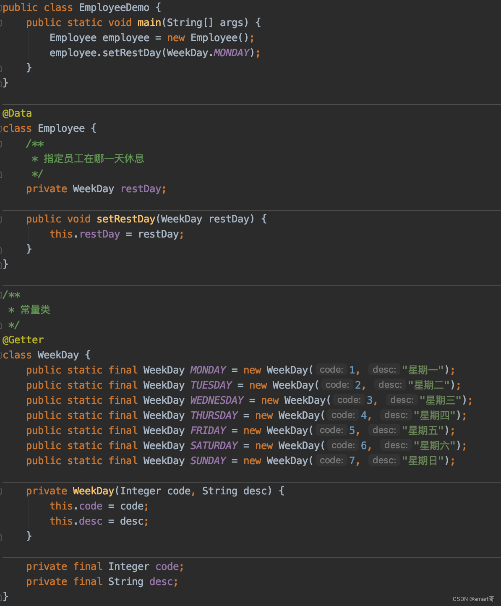The image size is (501, 606).
Task: Click the MONDAY constant declaration
Action: [208, 370]
